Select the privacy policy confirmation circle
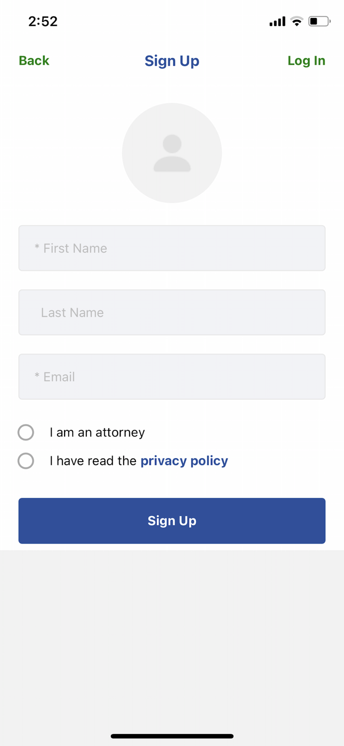The width and height of the screenshot is (344, 746). [26, 461]
